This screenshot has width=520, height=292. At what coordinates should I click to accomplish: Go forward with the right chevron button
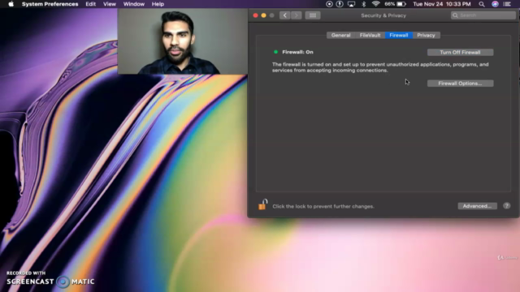pos(296,15)
